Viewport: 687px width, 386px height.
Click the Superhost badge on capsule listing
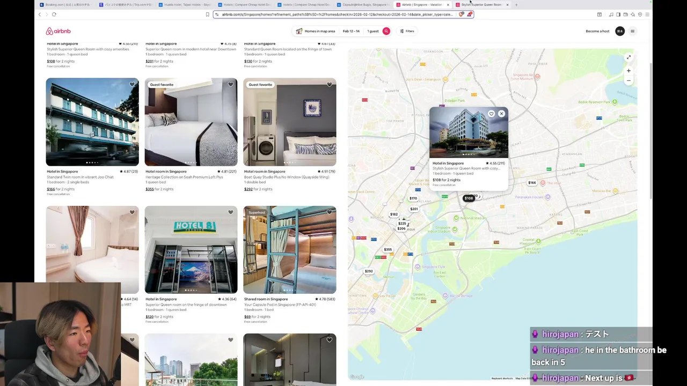[257, 212]
